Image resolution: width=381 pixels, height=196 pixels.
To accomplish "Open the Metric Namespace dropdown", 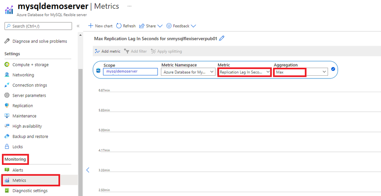I will 188,72.
